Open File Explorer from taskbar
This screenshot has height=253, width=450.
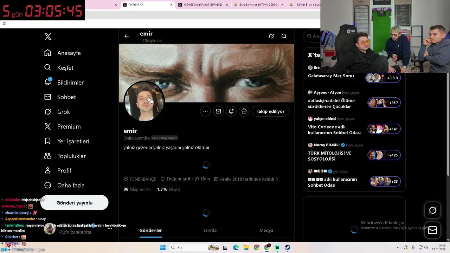coord(246,247)
